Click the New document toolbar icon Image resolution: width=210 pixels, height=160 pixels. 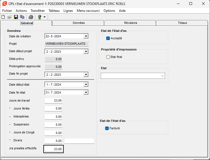point(3,17)
